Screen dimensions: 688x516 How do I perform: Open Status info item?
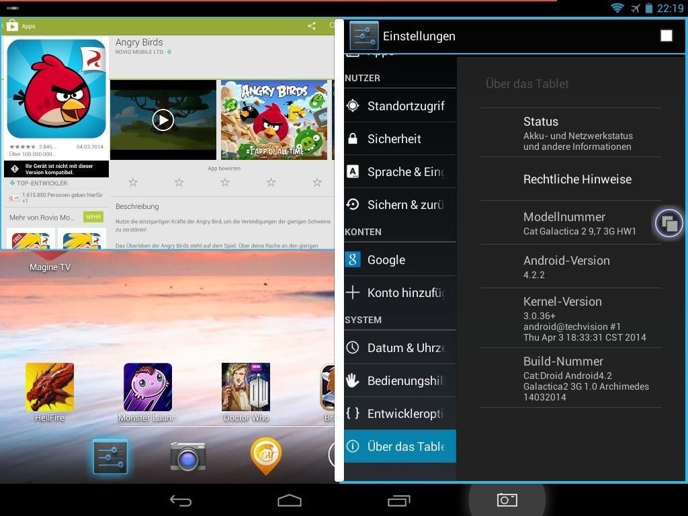tap(571, 133)
